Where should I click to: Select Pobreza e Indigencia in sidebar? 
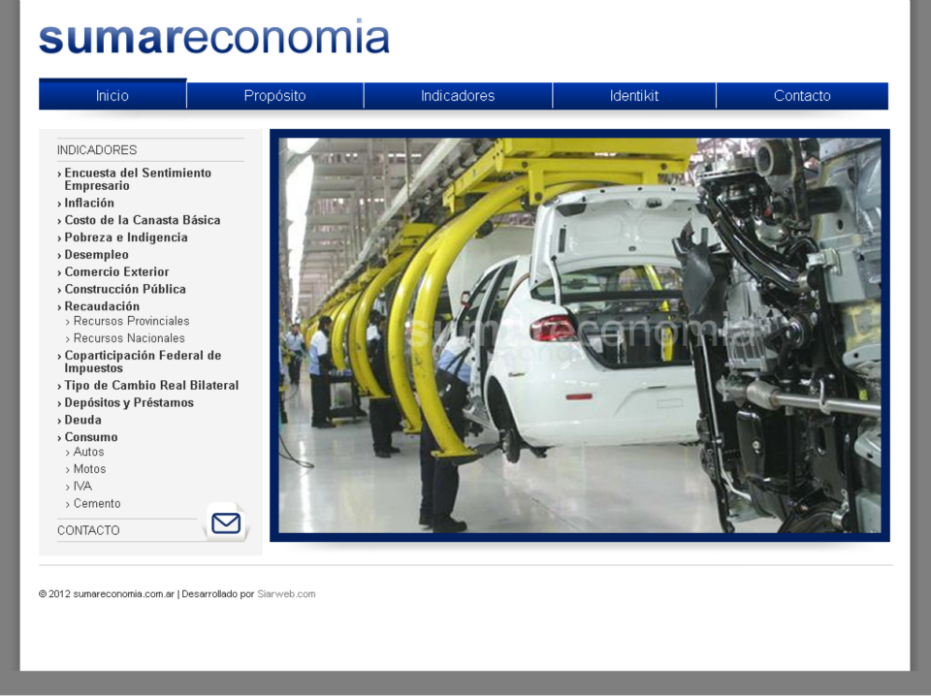[x=126, y=238]
